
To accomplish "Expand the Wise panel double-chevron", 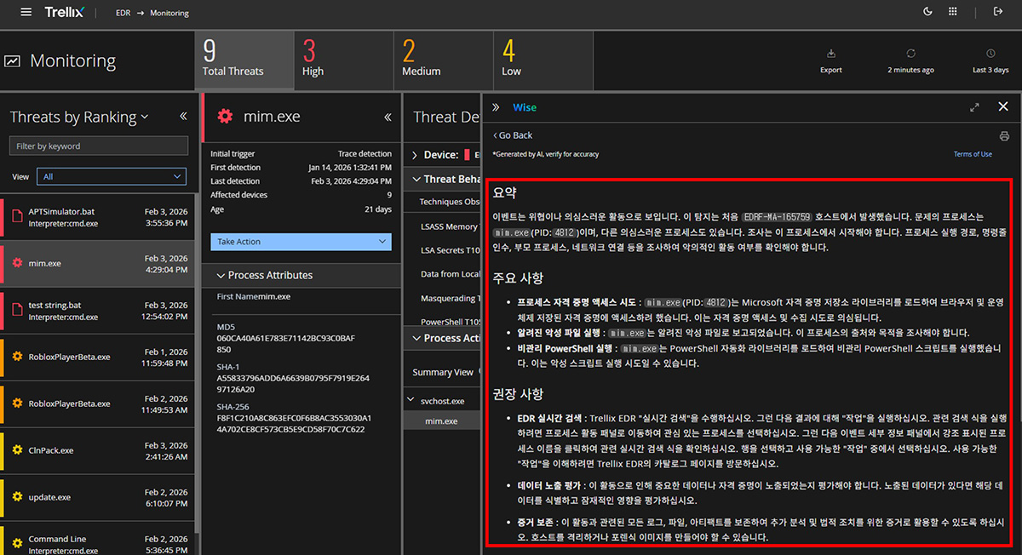I will (x=496, y=107).
